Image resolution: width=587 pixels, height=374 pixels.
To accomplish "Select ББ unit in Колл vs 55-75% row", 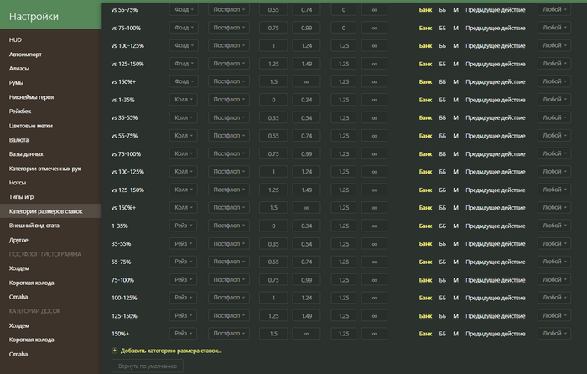I will click(x=443, y=136).
